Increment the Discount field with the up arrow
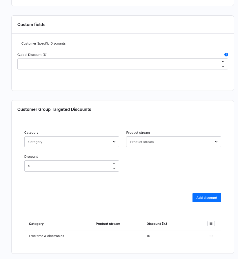The image size is (238, 259). [x=114, y=164]
